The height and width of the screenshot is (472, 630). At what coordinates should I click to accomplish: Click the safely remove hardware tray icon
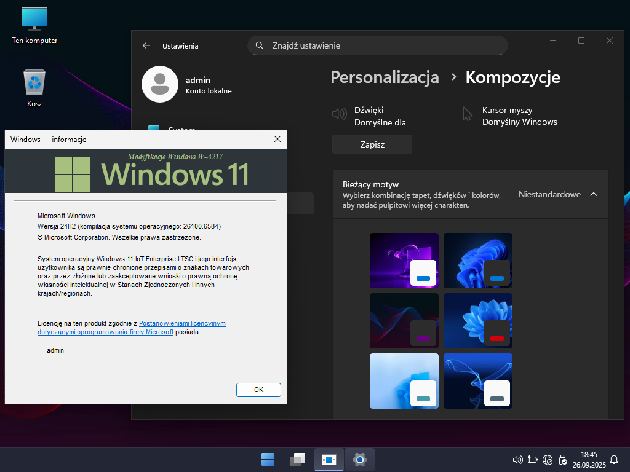(x=562, y=459)
